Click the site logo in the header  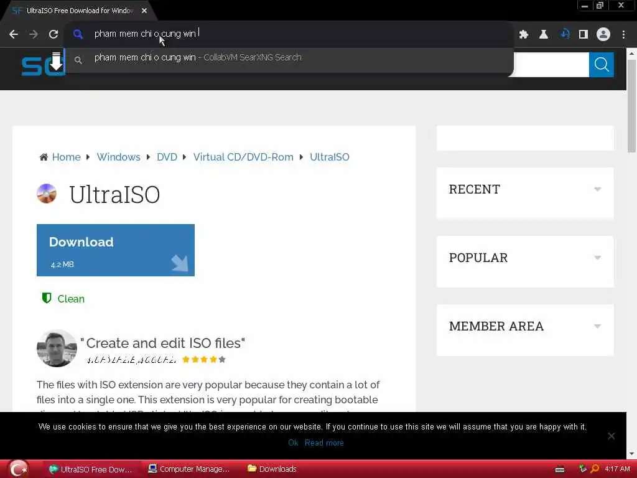tap(43, 64)
